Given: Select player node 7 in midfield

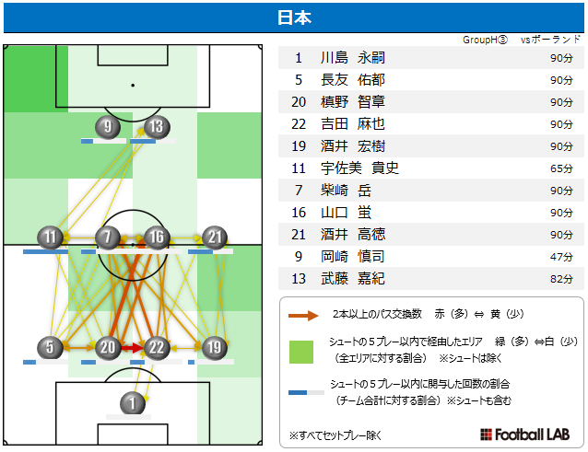Looking at the screenshot, I should tap(108, 238).
